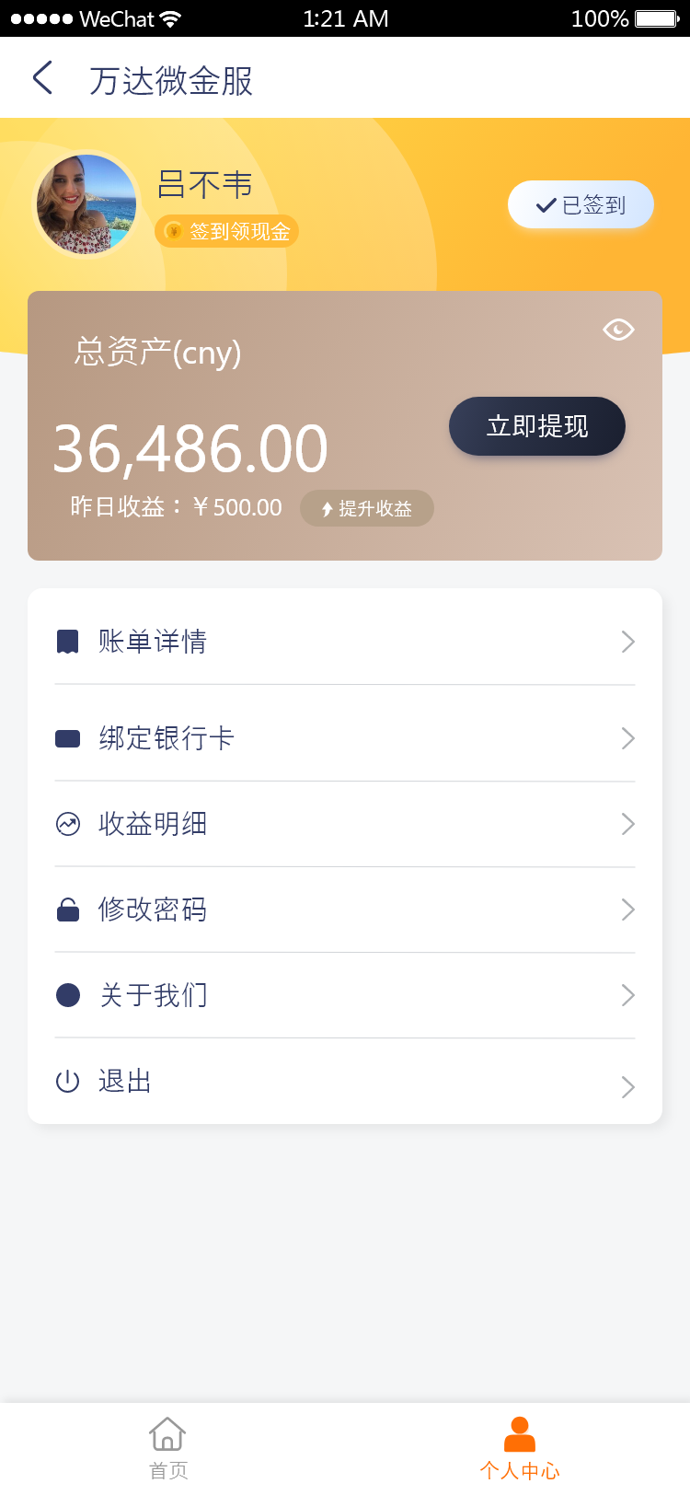
Task: Click the About Us circle icon
Action: 68,995
